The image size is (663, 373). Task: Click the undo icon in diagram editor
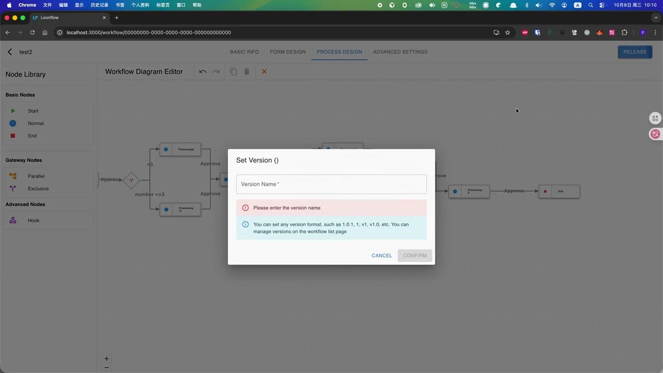click(x=203, y=71)
